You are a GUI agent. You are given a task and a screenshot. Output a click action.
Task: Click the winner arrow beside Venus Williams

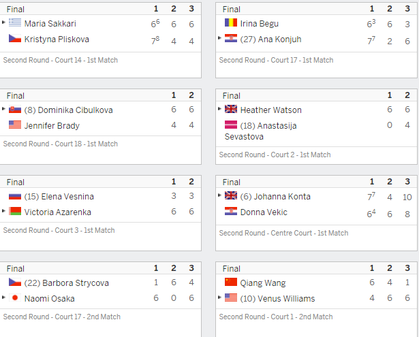coord(219,298)
